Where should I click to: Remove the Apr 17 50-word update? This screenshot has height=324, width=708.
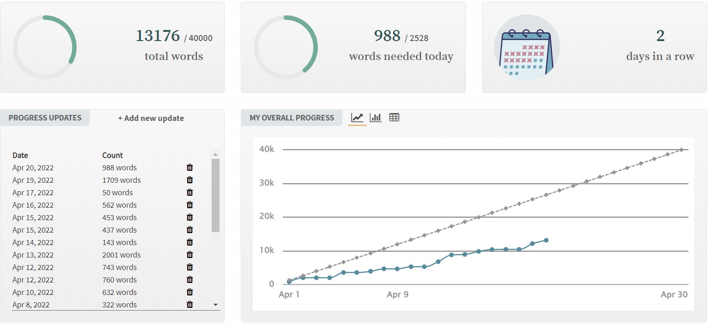(189, 192)
